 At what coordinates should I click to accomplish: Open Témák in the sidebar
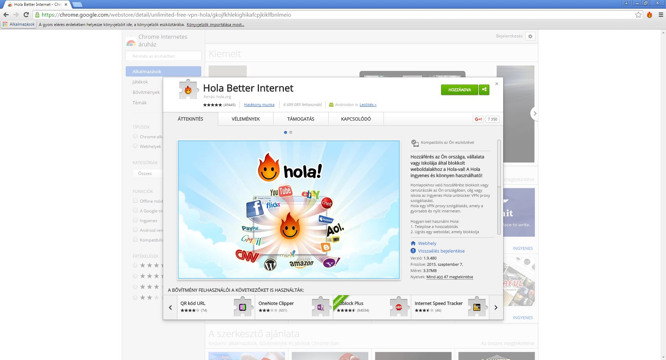[x=140, y=103]
